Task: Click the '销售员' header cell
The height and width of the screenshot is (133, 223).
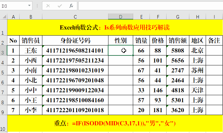Action: 31,40
